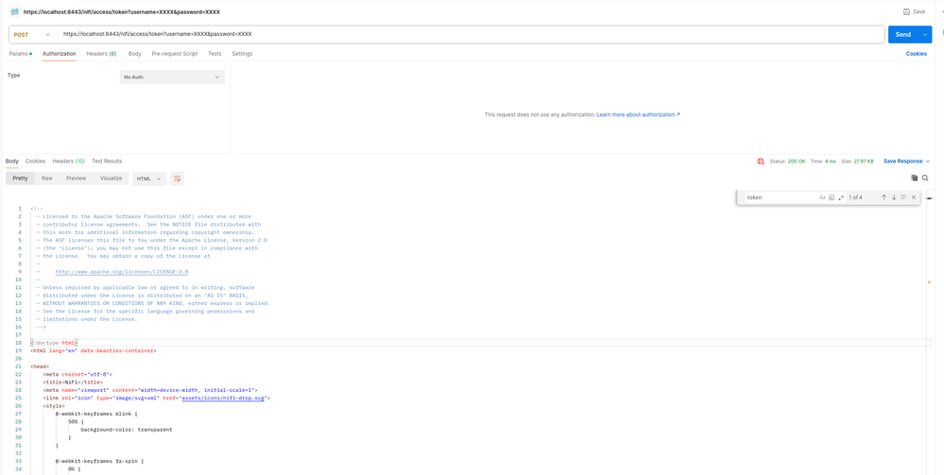This screenshot has height=475, width=944.
Task: Click the request URL input field
Action: [471, 35]
